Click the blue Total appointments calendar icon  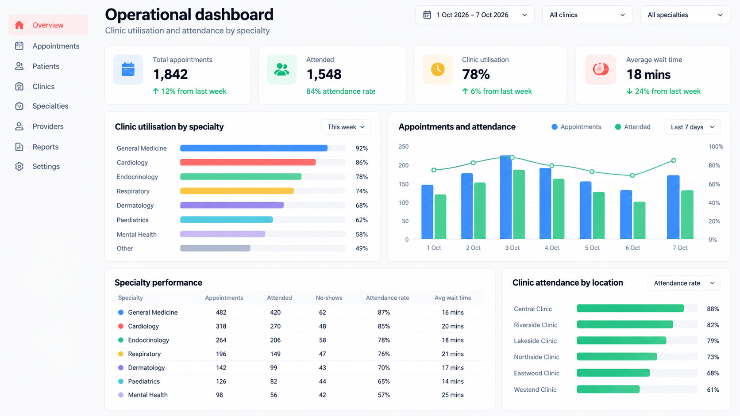[x=128, y=69]
